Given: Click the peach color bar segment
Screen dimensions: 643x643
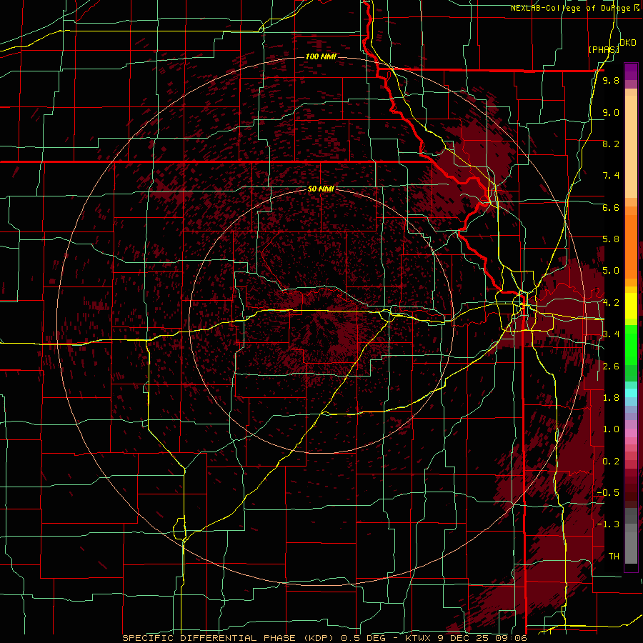Looking at the screenshot, I should point(631,148).
